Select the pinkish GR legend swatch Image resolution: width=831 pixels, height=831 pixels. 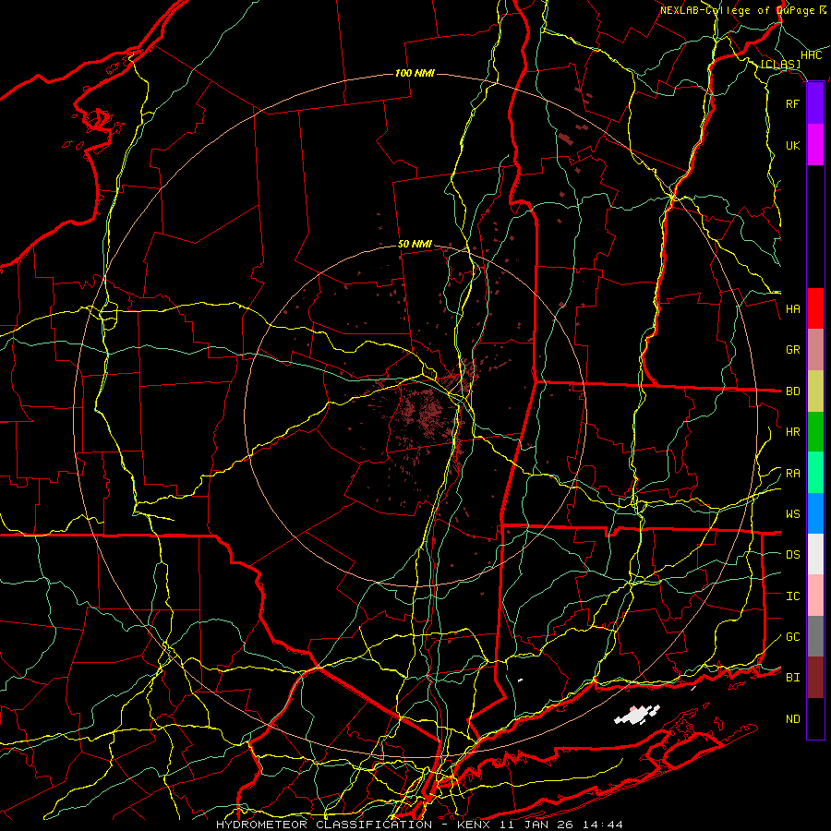click(x=815, y=350)
